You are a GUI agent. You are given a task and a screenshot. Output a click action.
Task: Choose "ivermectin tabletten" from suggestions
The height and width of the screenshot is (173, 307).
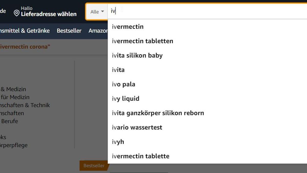click(142, 41)
